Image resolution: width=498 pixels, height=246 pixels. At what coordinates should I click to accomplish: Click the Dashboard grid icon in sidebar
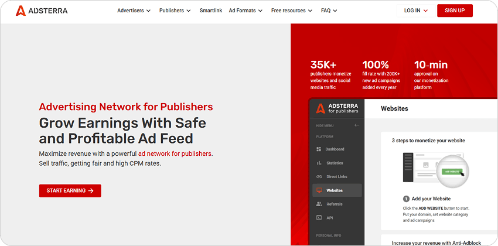point(319,149)
